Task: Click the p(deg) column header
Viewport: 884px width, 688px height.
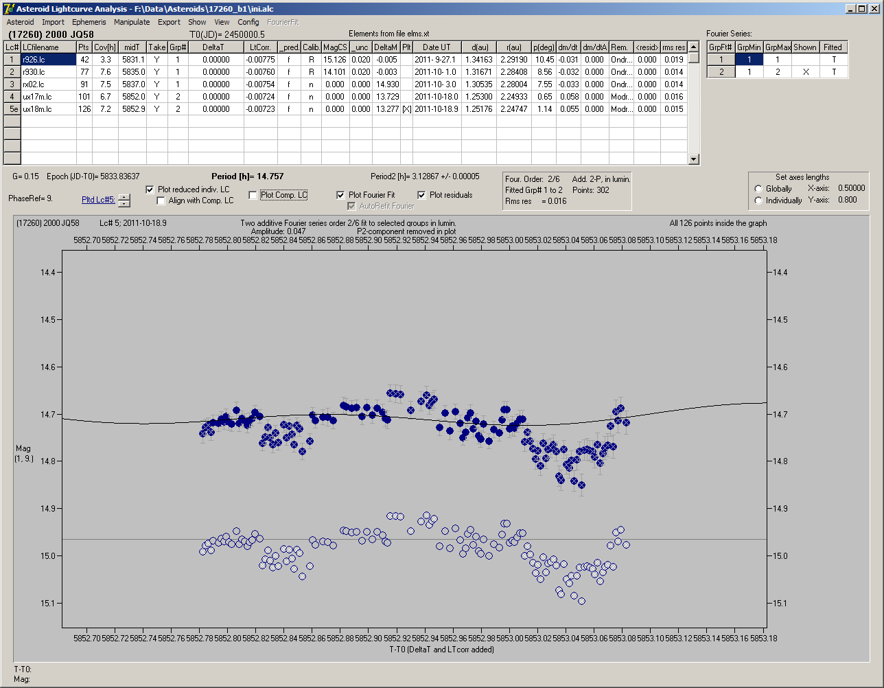Action: [x=543, y=47]
